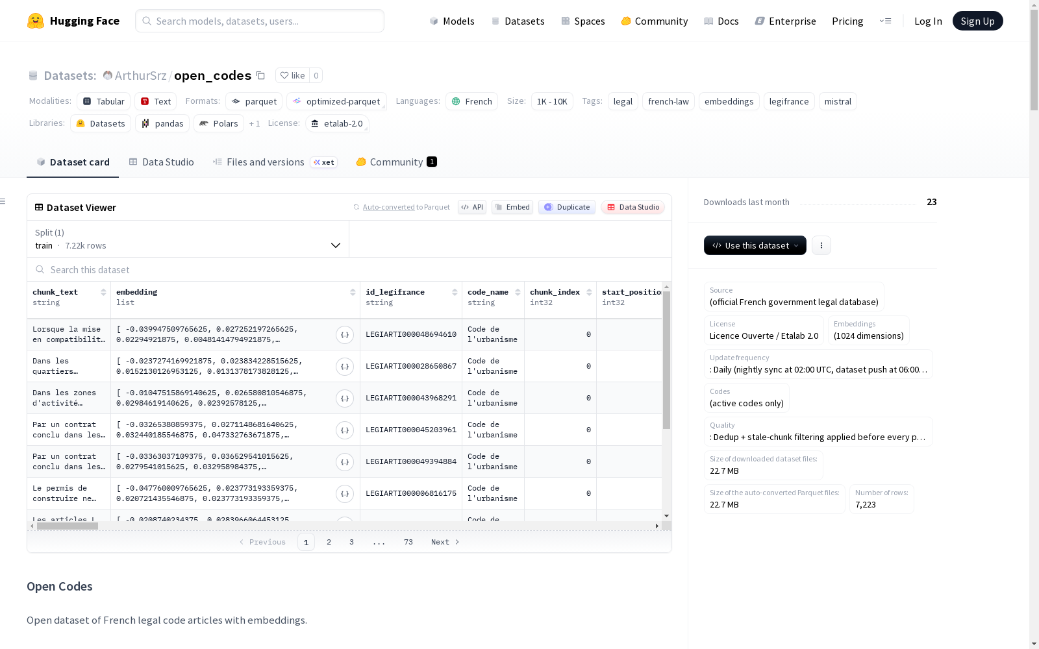The height and width of the screenshot is (649, 1039).
Task: Click the Tabular modality tag
Action: [104, 101]
